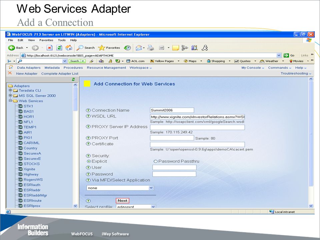Open the Resource Management link
320x240 pixels.
106,68
